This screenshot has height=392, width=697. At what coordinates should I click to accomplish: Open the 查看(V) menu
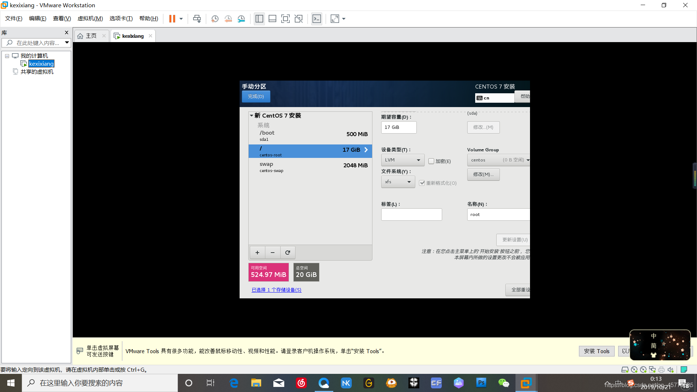click(62, 19)
